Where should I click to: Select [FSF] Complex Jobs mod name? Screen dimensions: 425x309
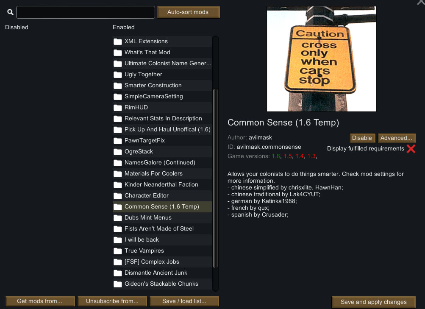(152, 262)
